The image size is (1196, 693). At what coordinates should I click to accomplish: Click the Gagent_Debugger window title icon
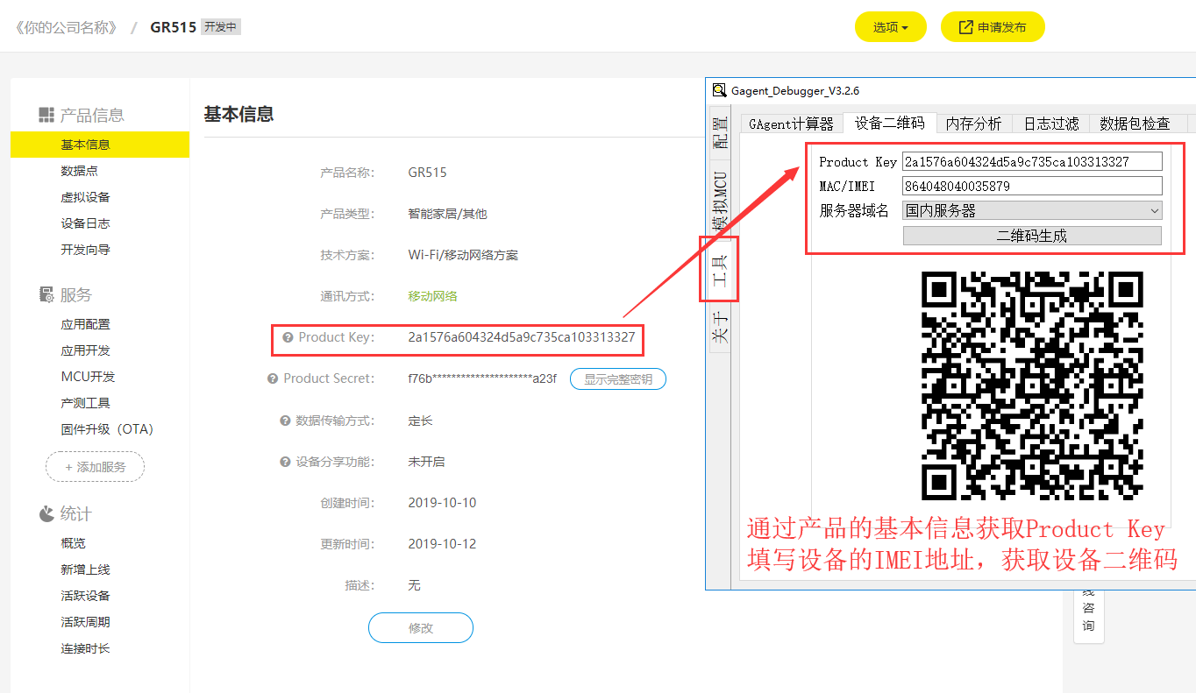pyautogui.click(x=719, y=90)
